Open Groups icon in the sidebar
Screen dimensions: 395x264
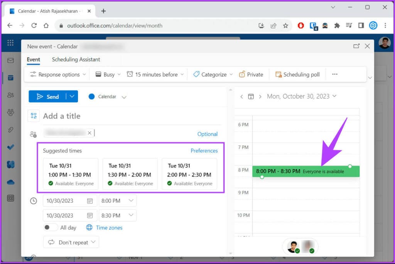coord(10,112)
